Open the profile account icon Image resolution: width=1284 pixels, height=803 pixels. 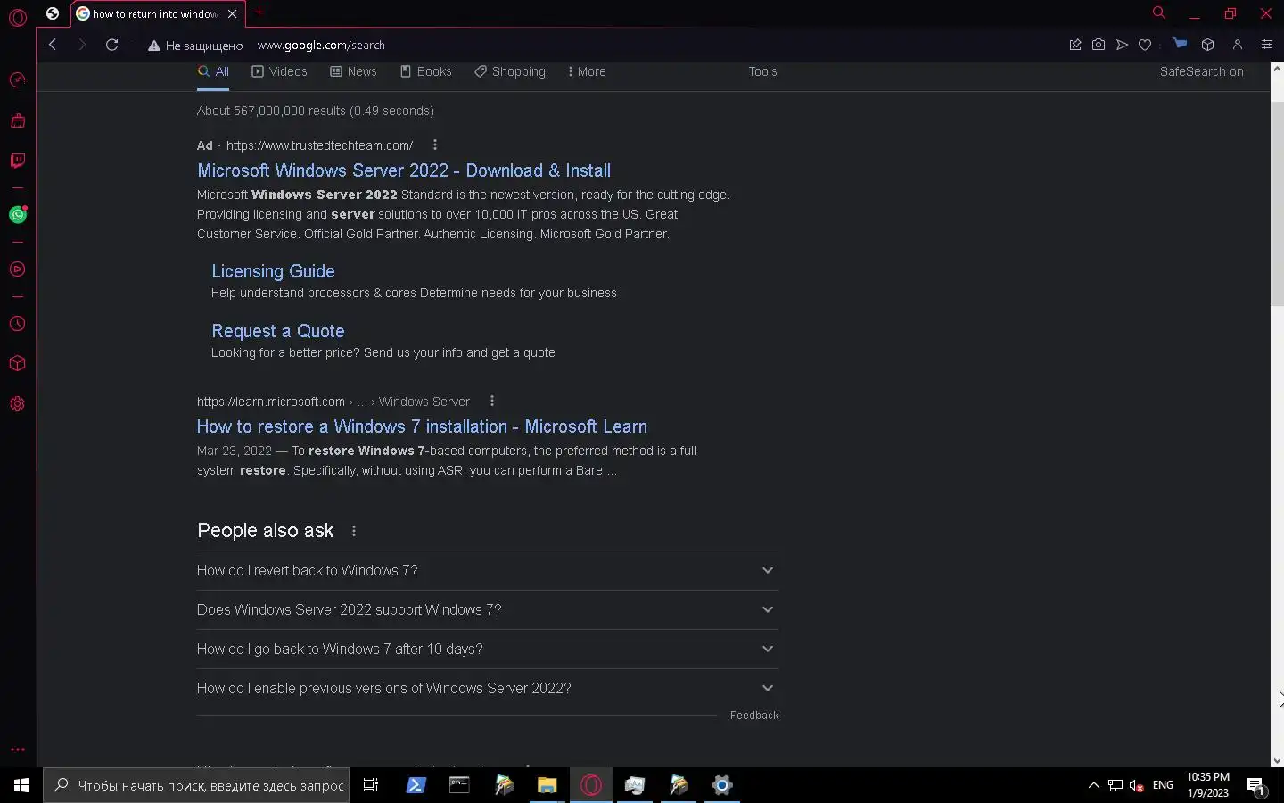click(1237, 45)
